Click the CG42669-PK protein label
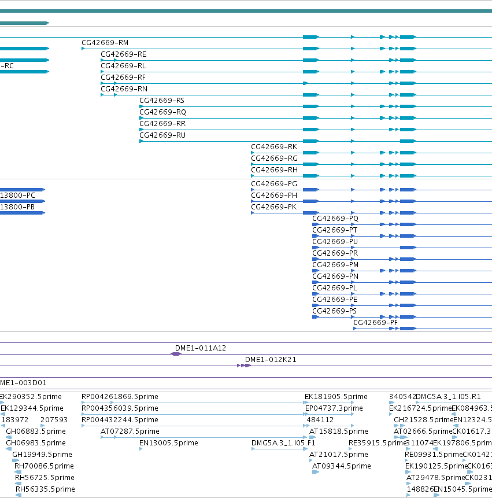 click(x=273, y=207)
